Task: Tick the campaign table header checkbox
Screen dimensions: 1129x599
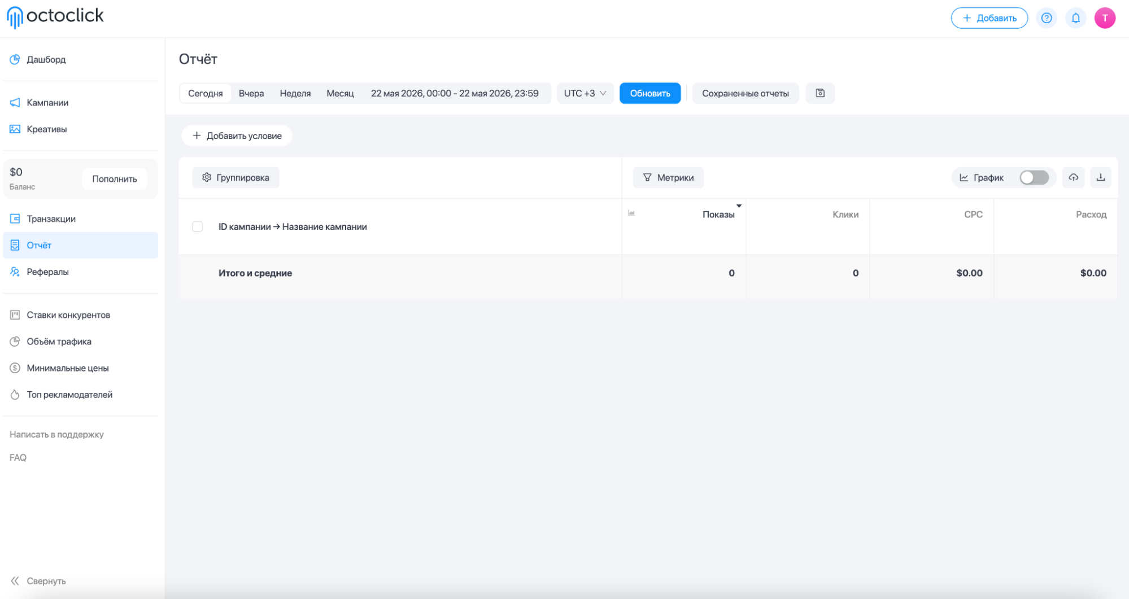Action: pos(197,226)
